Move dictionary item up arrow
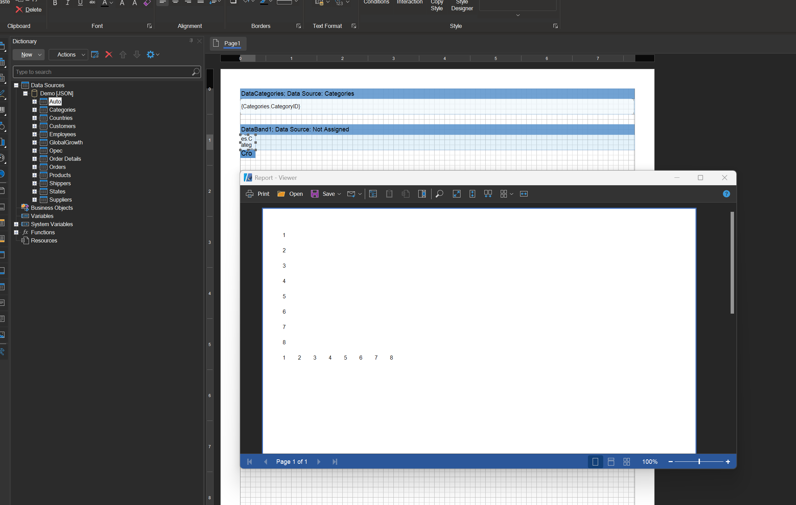The height and width of the screenshot is (505, 796). 123,54
